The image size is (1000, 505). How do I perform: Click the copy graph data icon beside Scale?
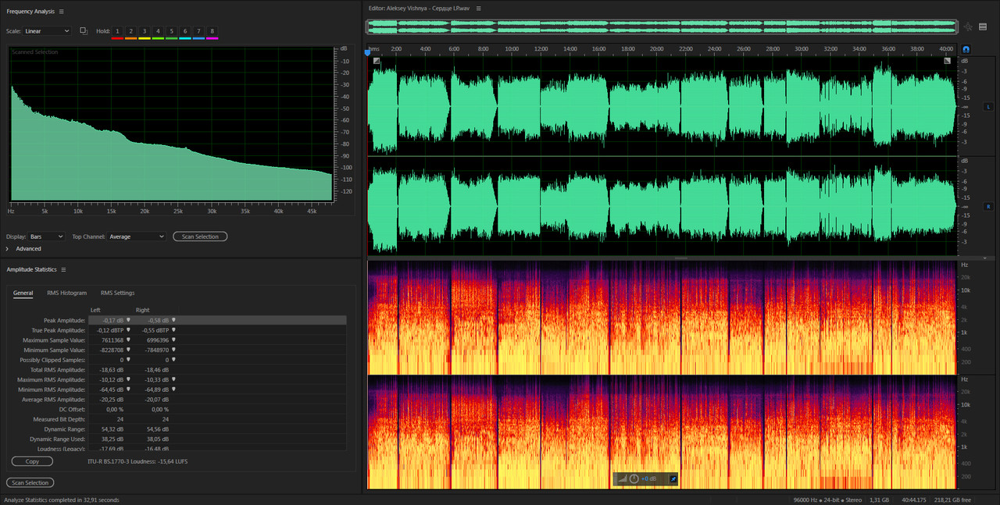pos(84,31)
